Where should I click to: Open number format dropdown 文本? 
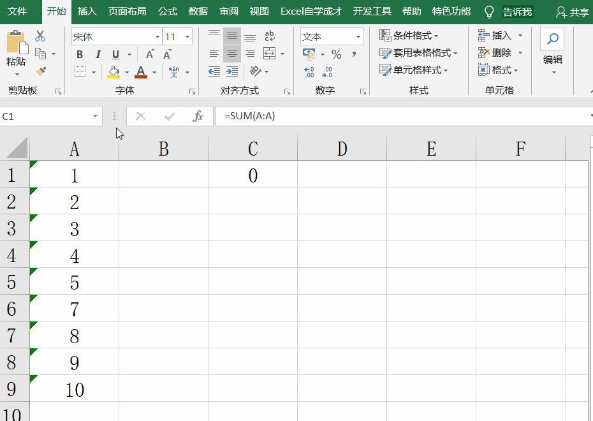click(x=358, y=37)
